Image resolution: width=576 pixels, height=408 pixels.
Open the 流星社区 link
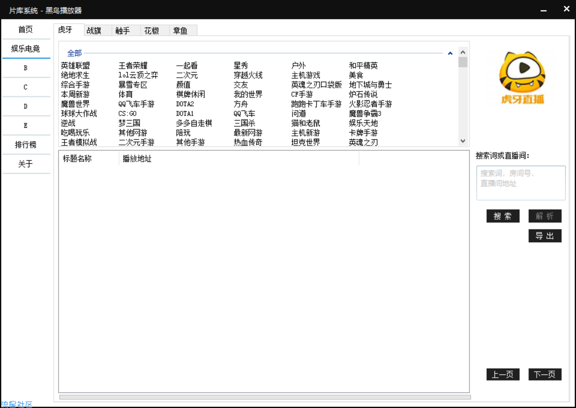(16, 404)
